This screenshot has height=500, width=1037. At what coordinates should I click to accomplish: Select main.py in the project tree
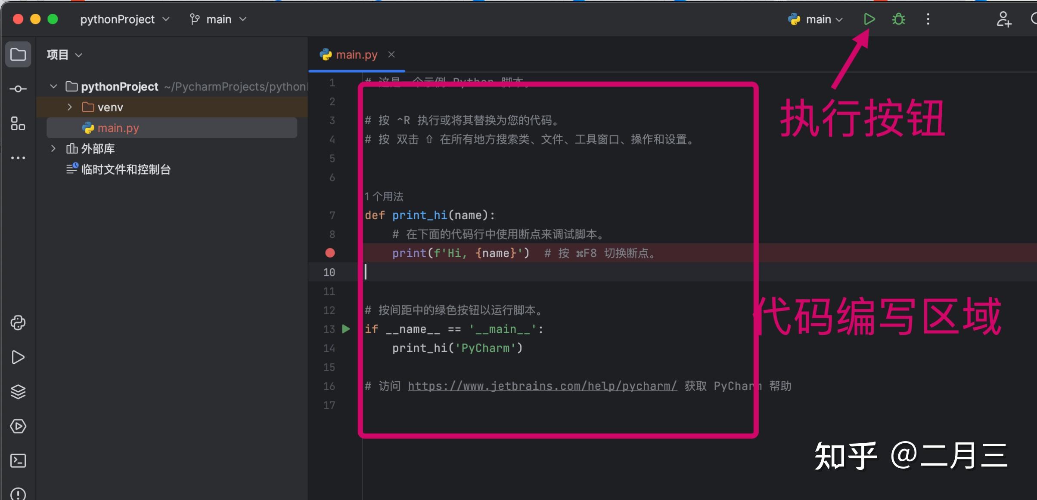click(118, 127)
